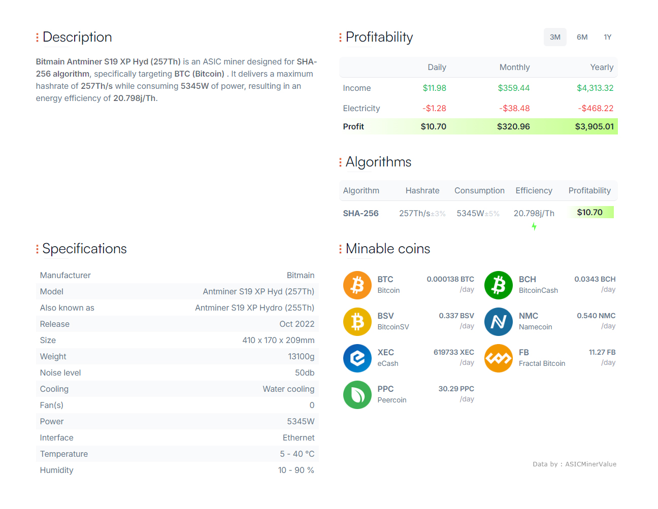Click the temperature range 5 - 40 °C
The image size is (658, 509).
coord(297,454)
